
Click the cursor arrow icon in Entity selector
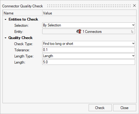pos(132,32)
